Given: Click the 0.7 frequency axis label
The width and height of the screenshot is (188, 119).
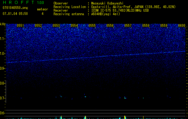Looking at the screenshot, I should tap(2, 98).
